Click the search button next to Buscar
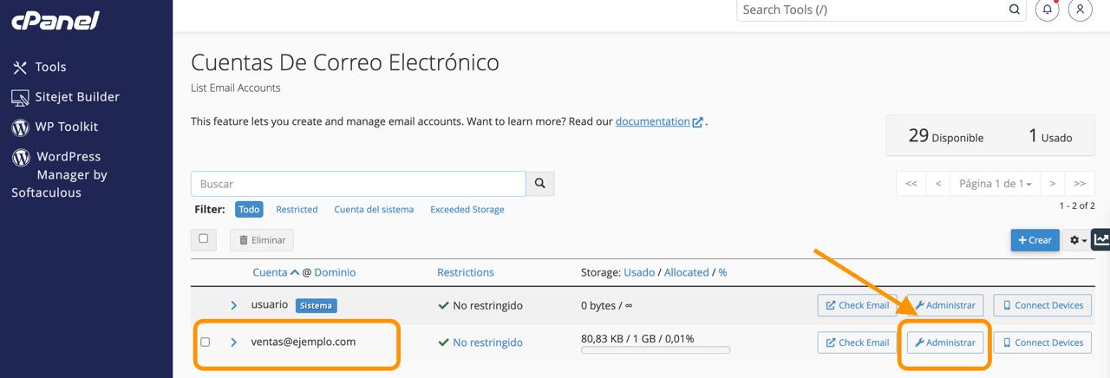This screenshot has height=378, width=1110. [x=540, y=184]
